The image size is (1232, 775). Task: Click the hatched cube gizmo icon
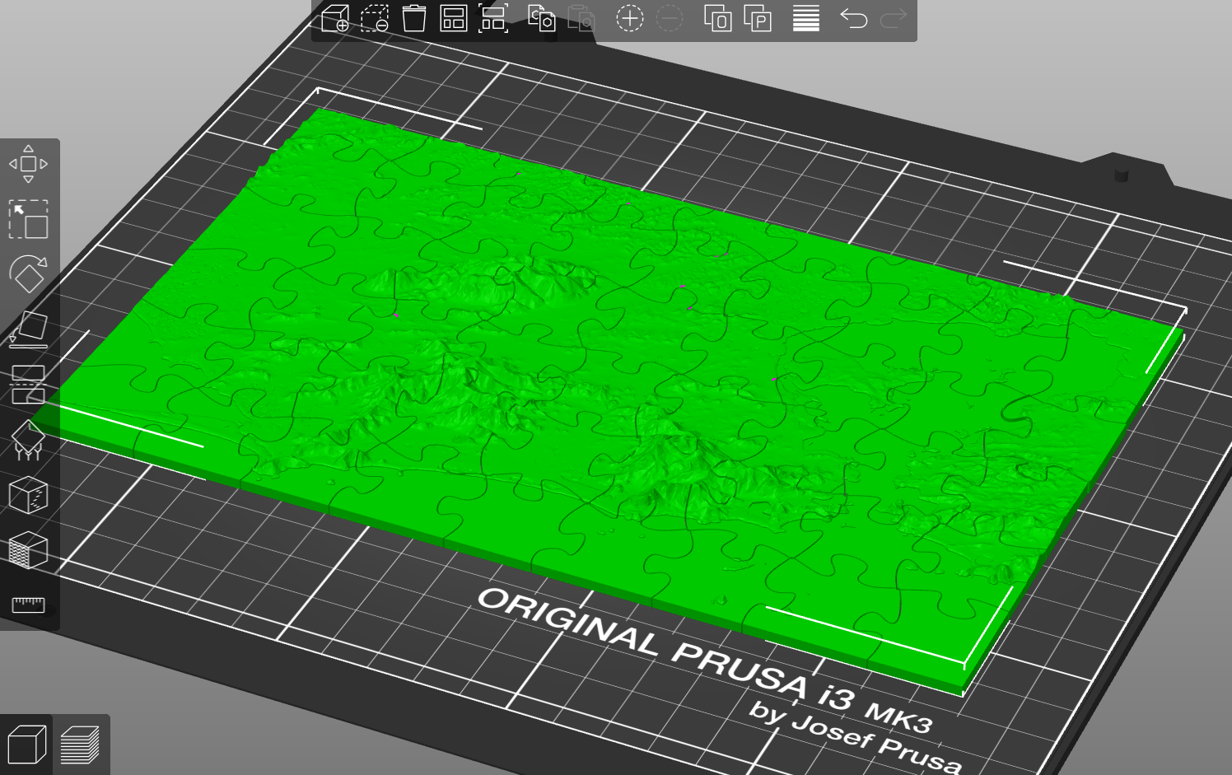point(28,550)
